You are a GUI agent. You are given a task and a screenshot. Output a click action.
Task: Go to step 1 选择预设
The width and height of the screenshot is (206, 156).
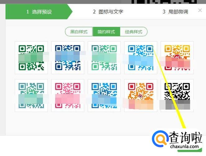click(39, 12)
